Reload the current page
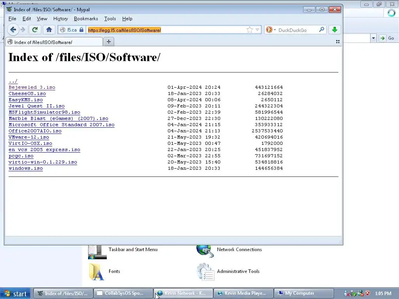Screen dimensions: 399x299 tap(35, 30)
